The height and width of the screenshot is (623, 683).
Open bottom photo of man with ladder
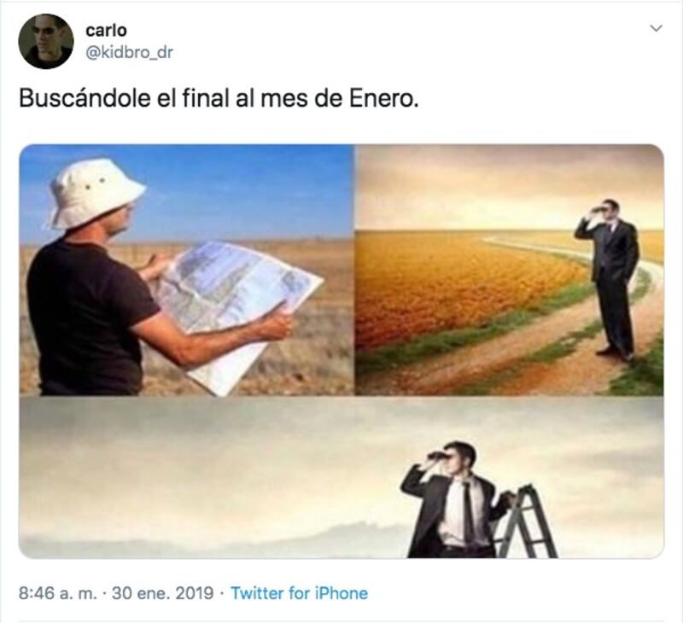tap(341, 477)
